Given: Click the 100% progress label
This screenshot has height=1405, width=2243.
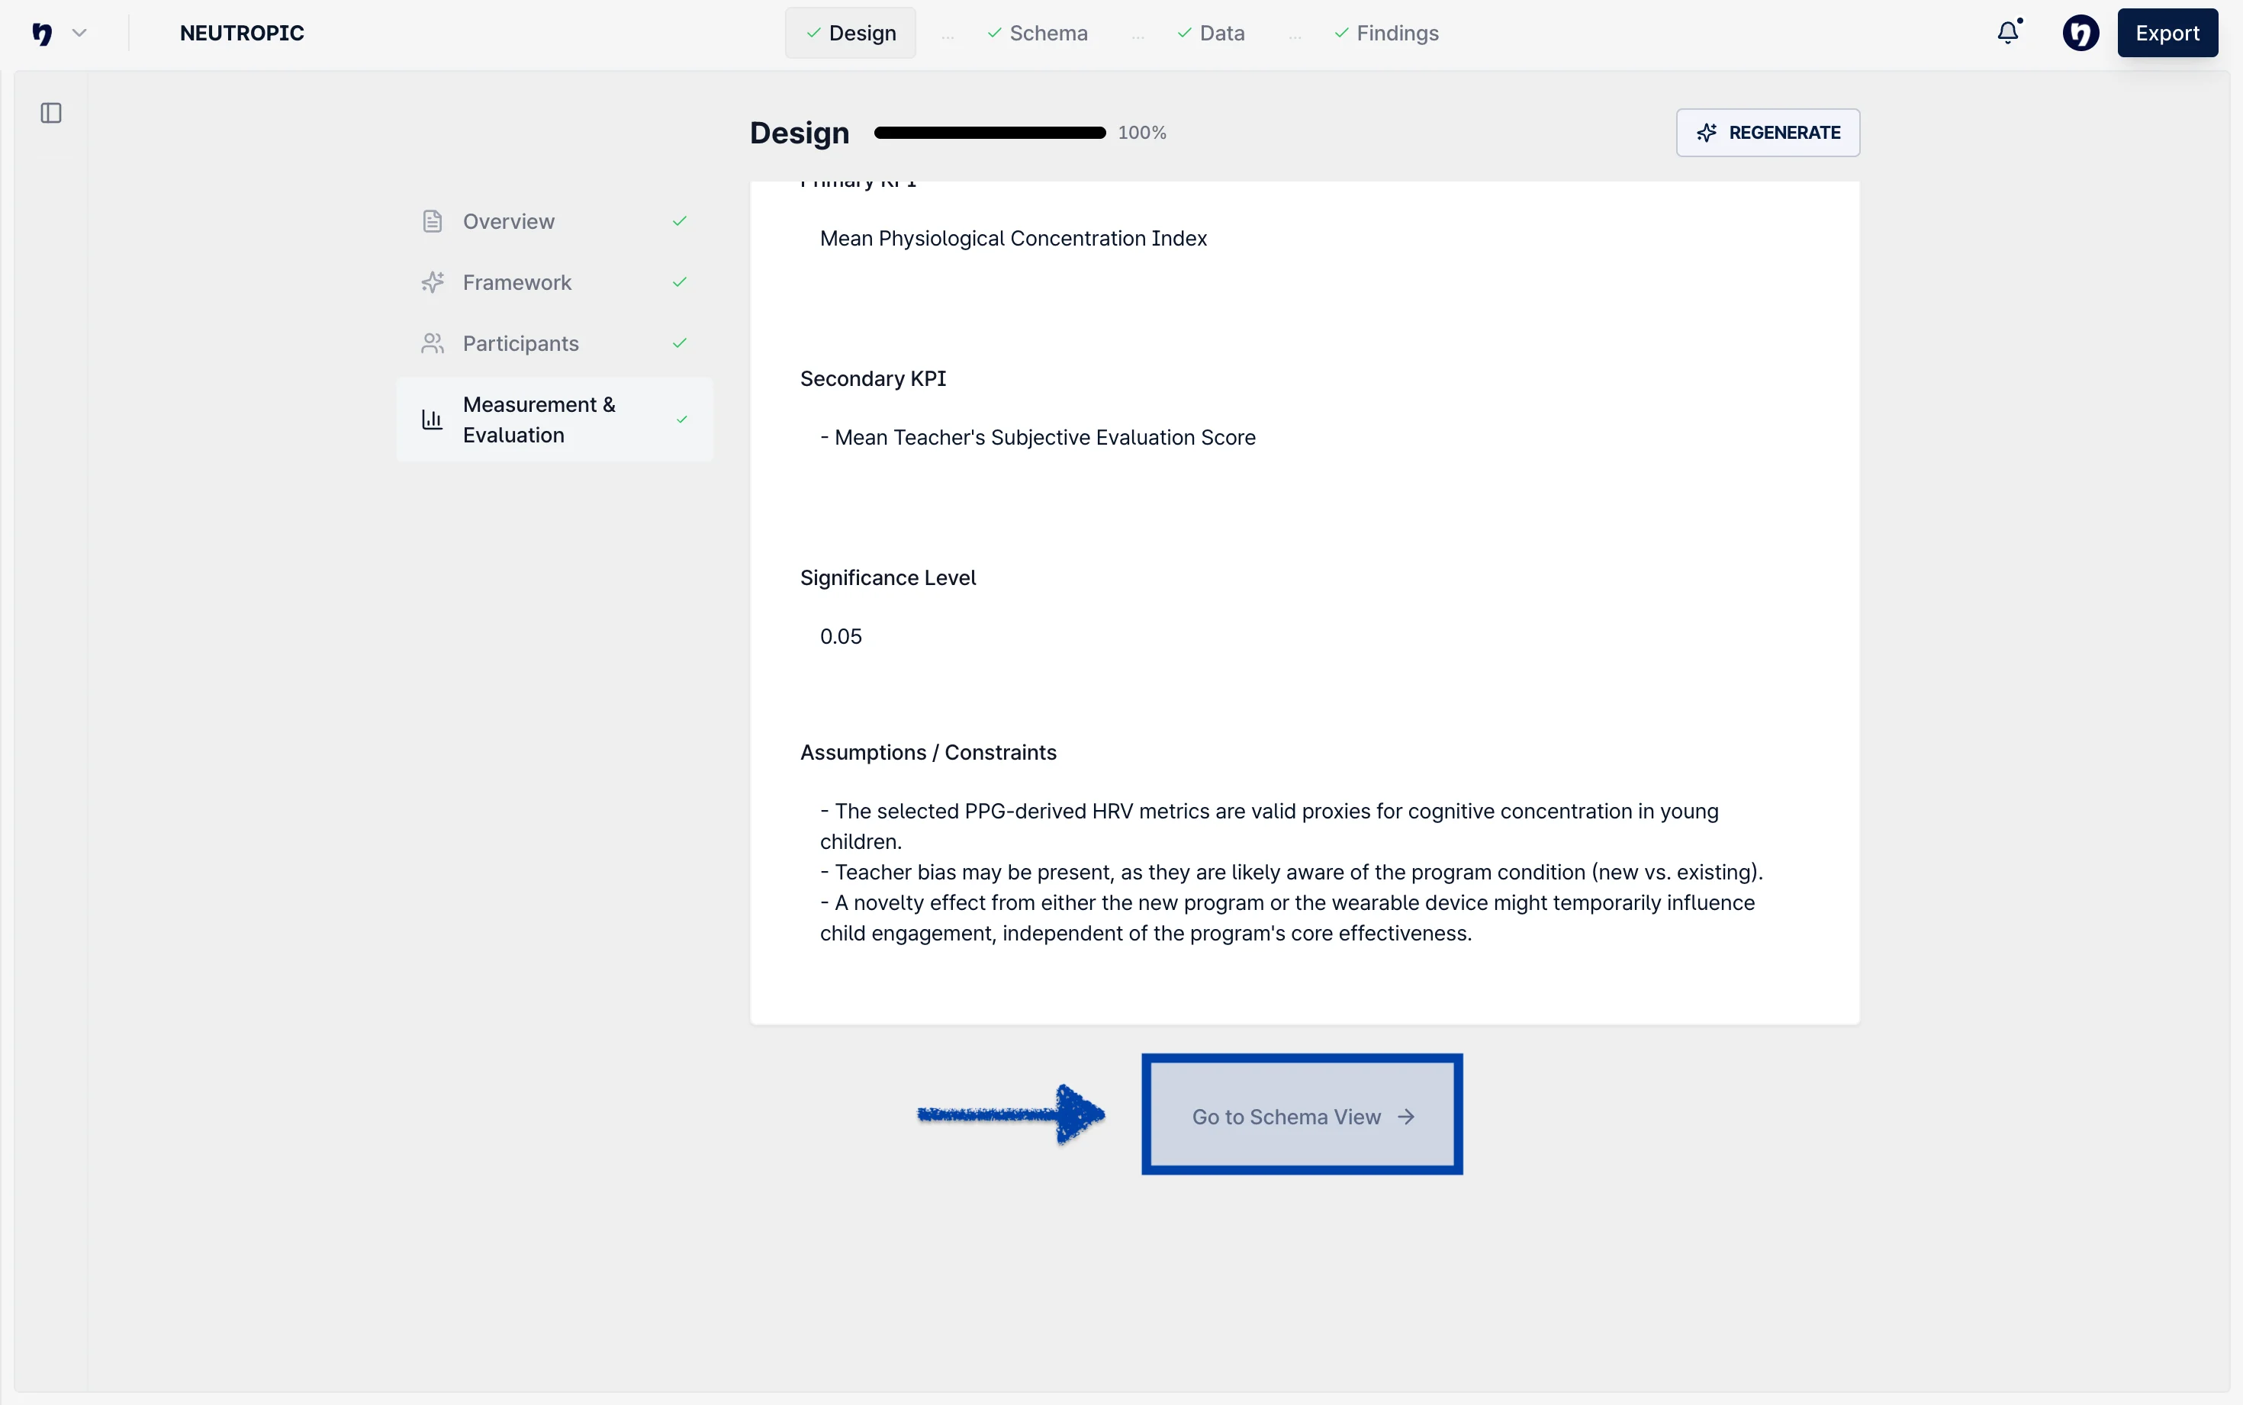Looking at the screenshot, I should tap(1142, 133).
